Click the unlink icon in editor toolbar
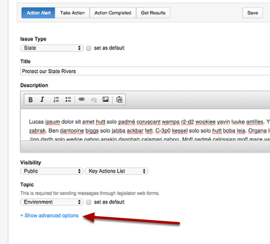This screenshot has width=270, height=244. (94, 100)
